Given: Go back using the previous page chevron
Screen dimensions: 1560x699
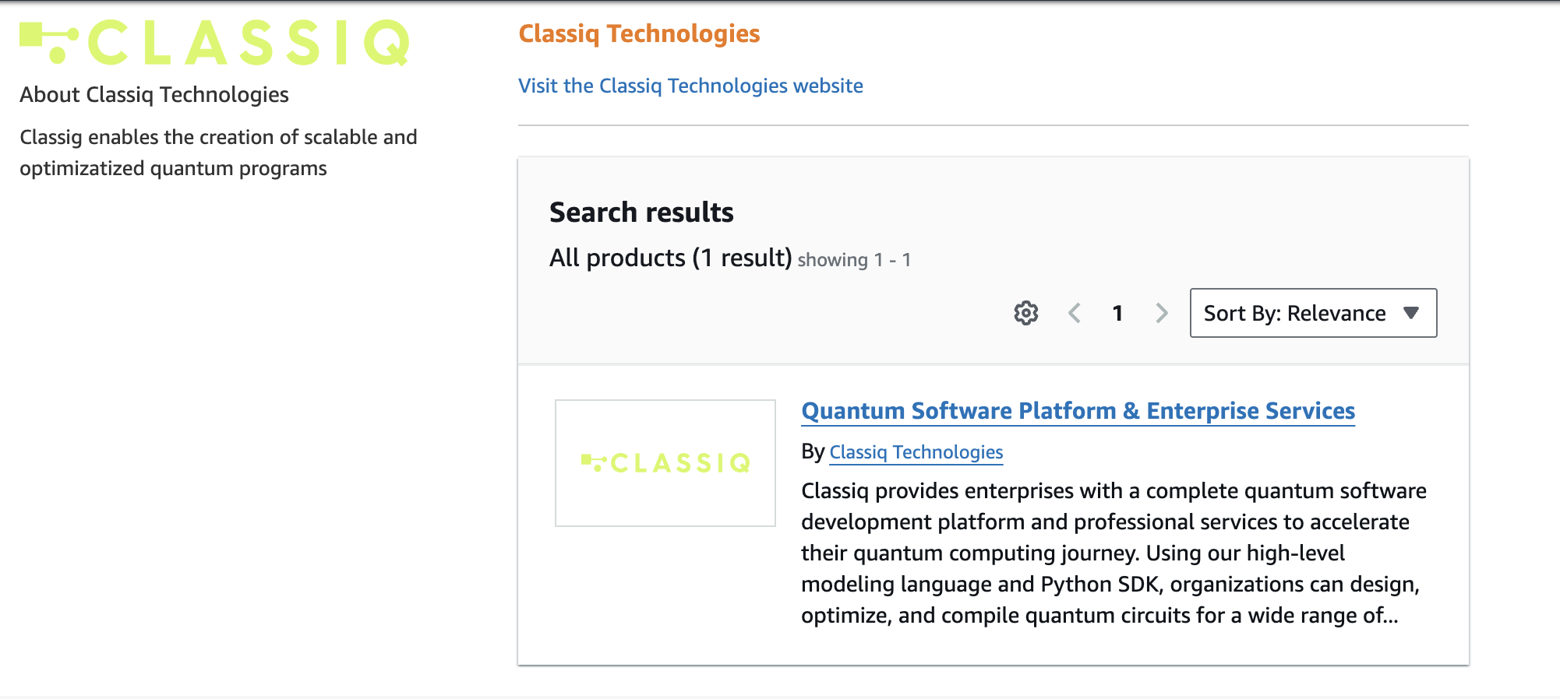Looking at the screenshot, I should pyautogui.click(x=1075, y=313).
